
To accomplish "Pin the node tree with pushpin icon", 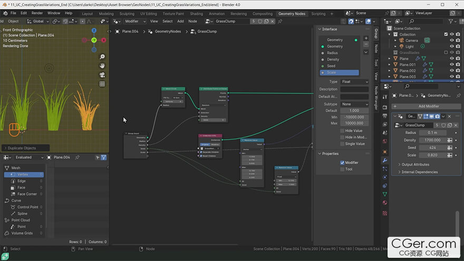I will (280, 21).
